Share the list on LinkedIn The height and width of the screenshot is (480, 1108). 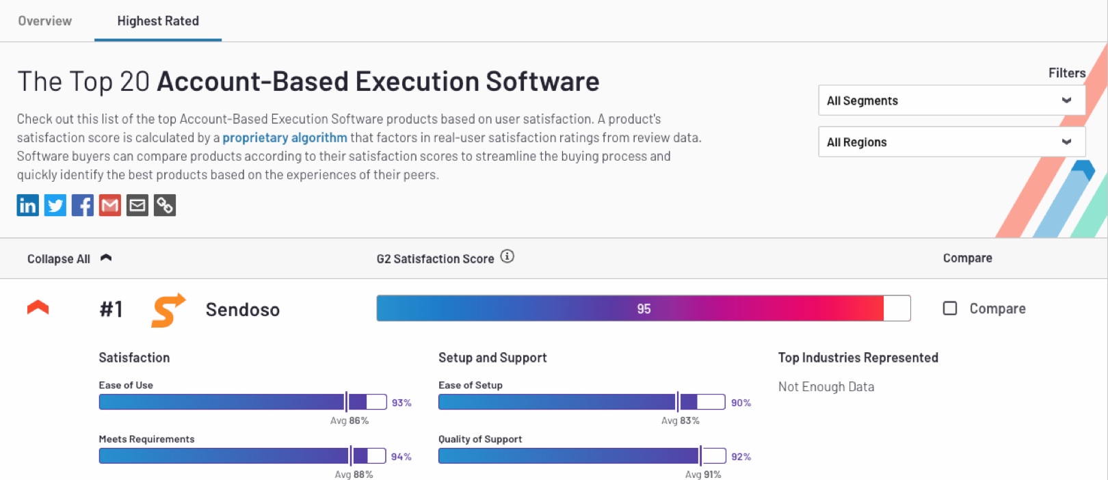[27, 205]
